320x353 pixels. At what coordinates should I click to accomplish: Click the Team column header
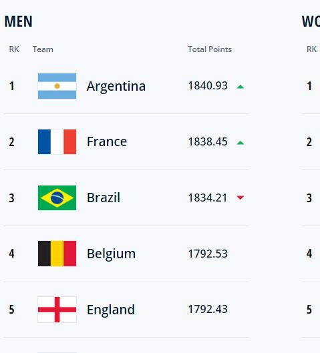[x=43, y=49]
